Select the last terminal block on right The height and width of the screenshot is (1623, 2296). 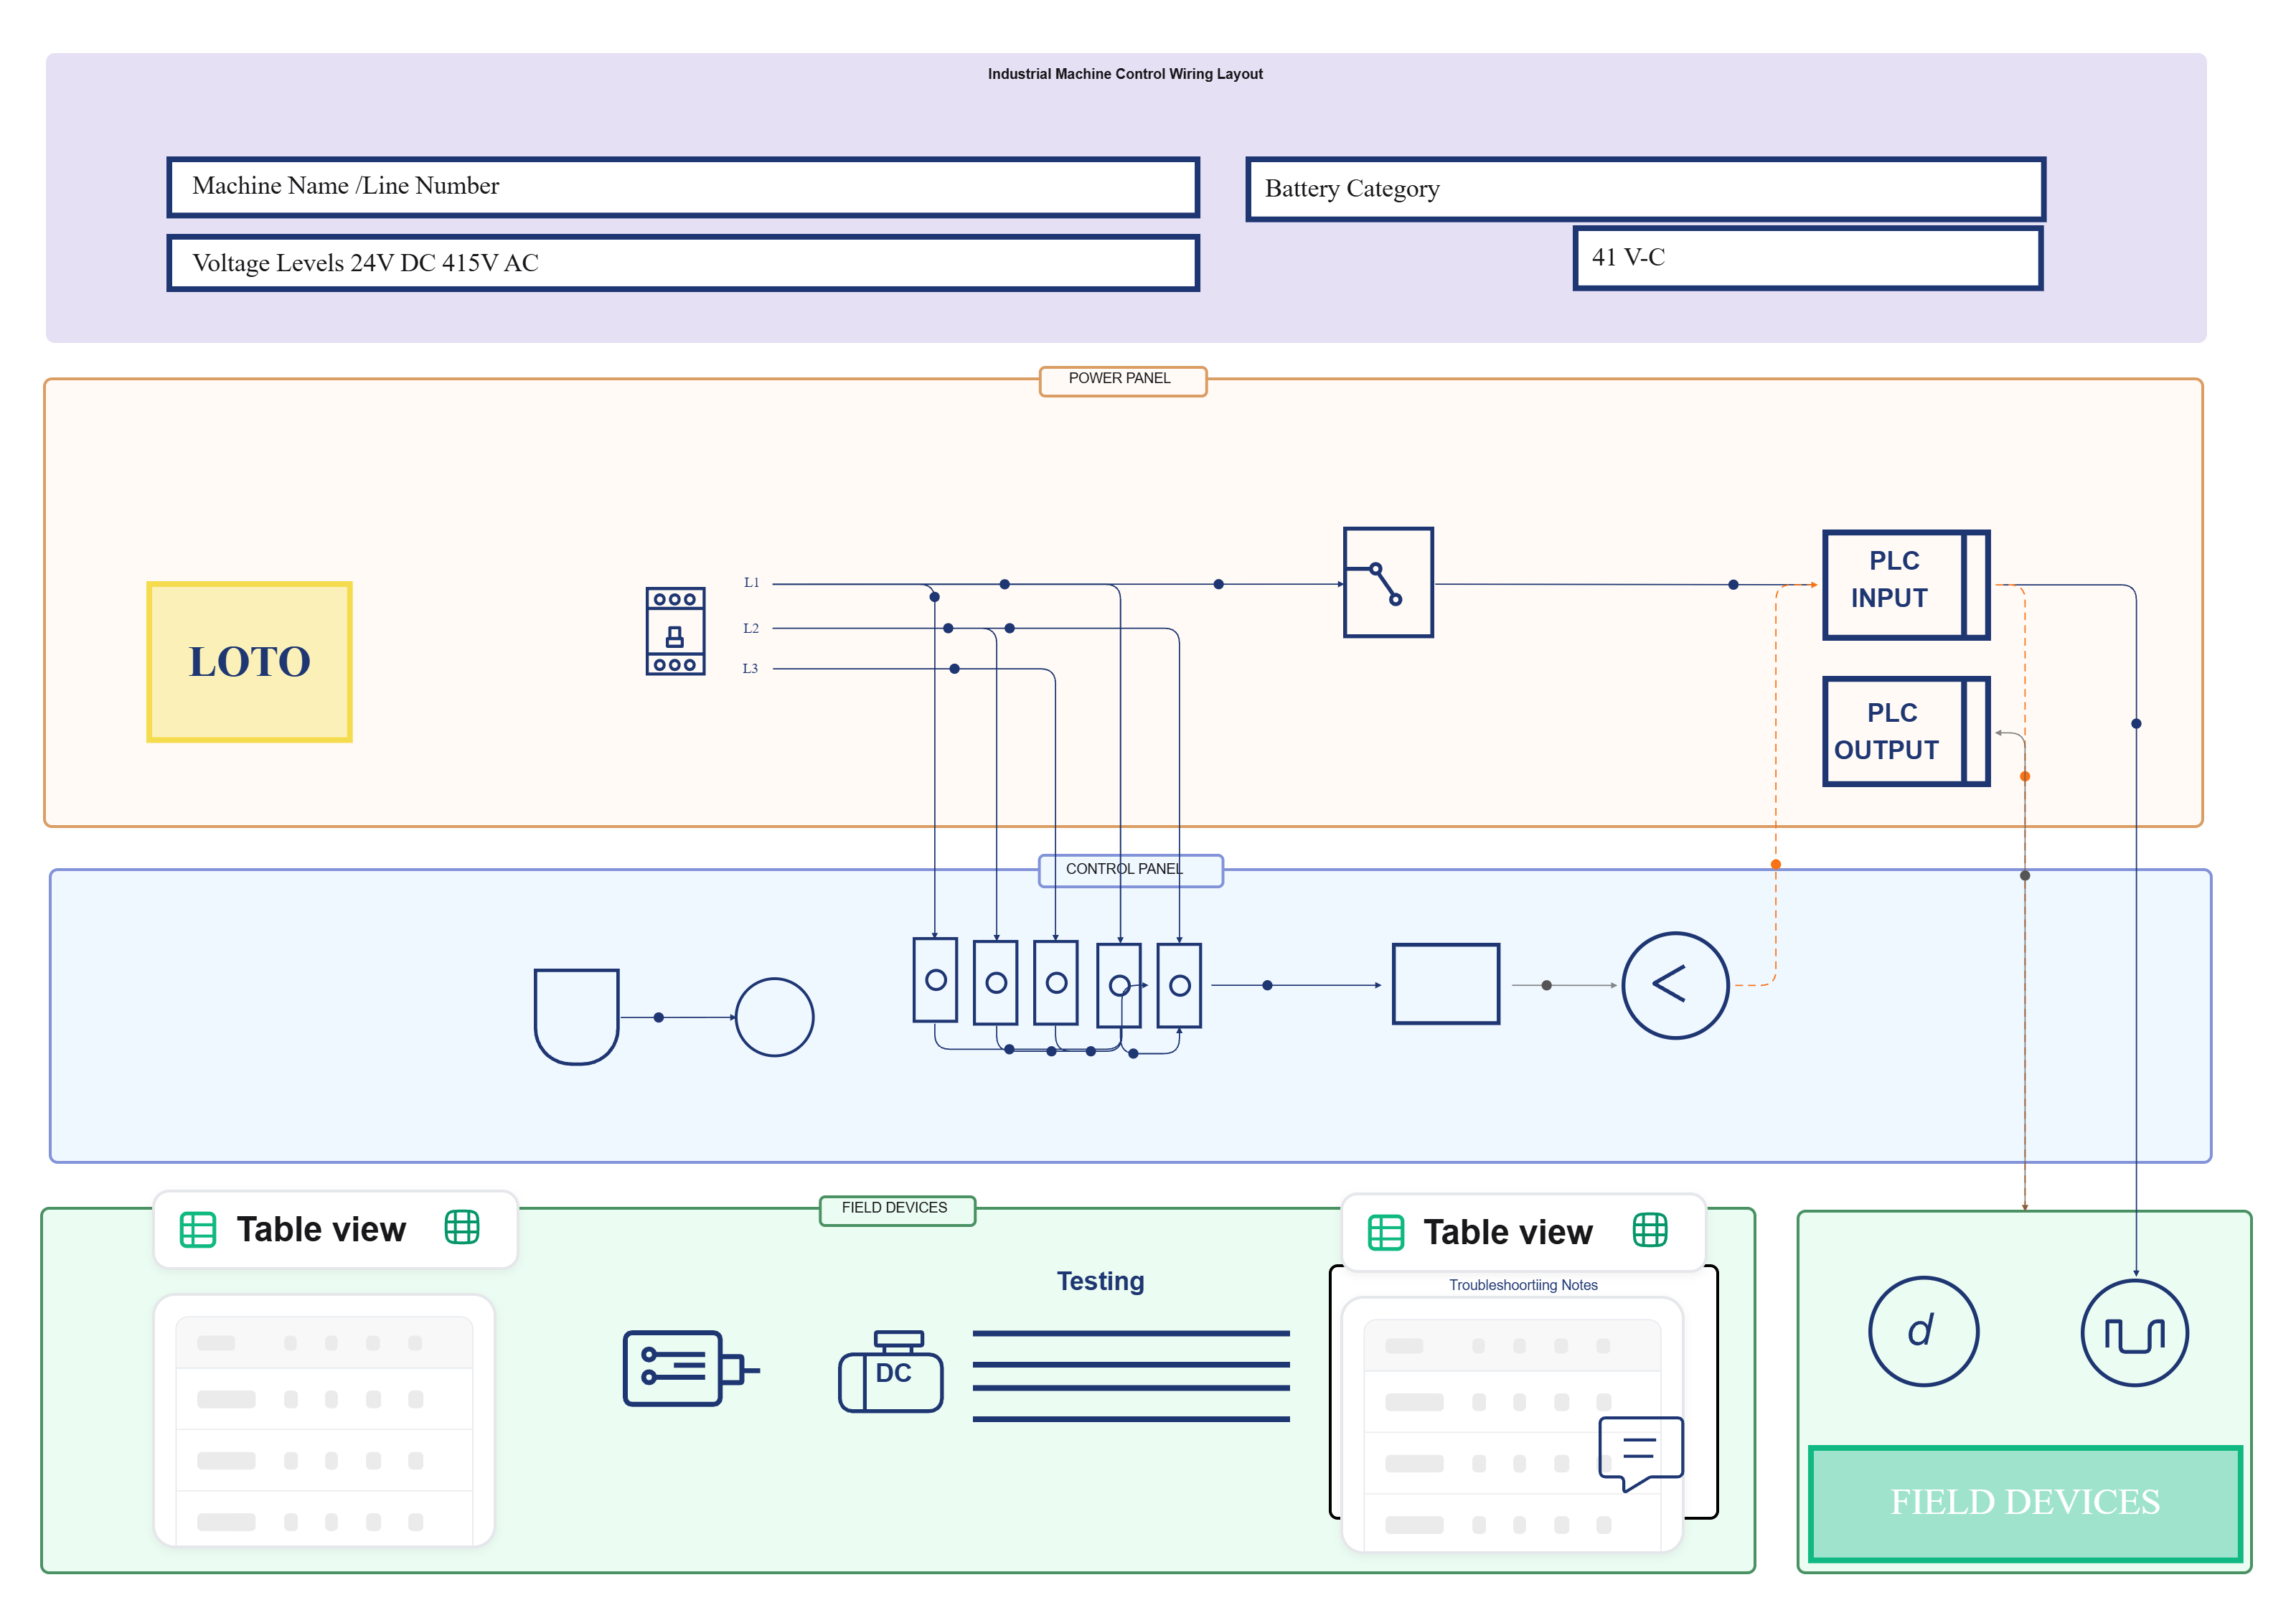tap(1179, 985)
